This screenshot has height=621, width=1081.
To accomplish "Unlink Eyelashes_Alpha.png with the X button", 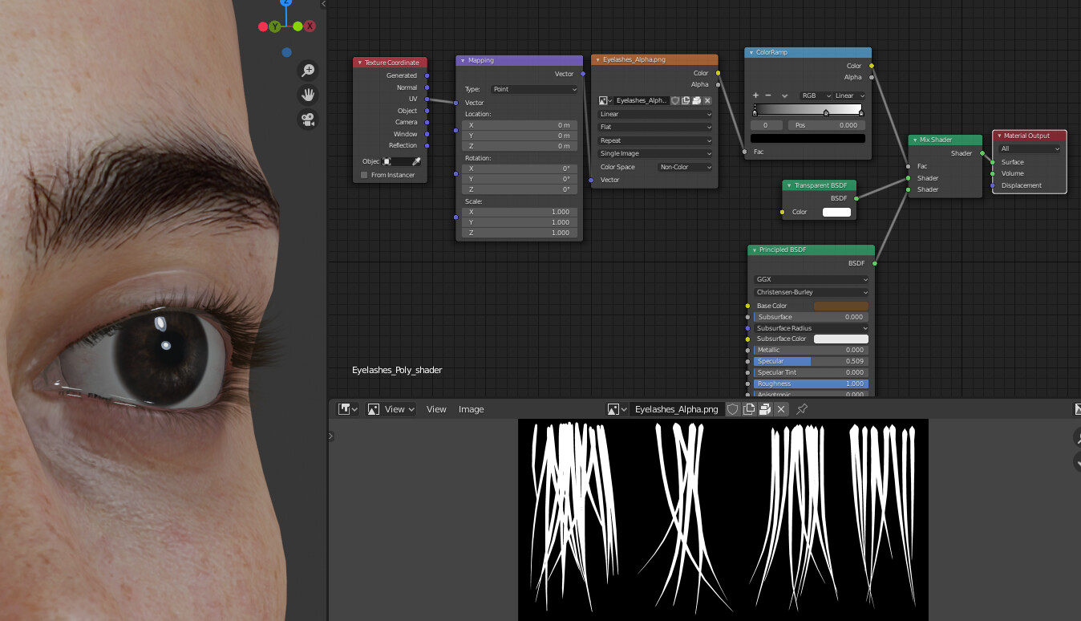I will coord(780,409).
